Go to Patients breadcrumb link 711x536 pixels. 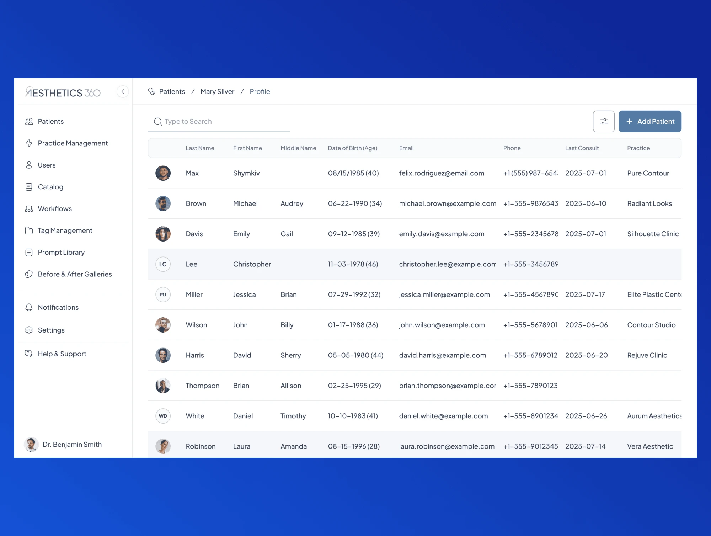172,92
